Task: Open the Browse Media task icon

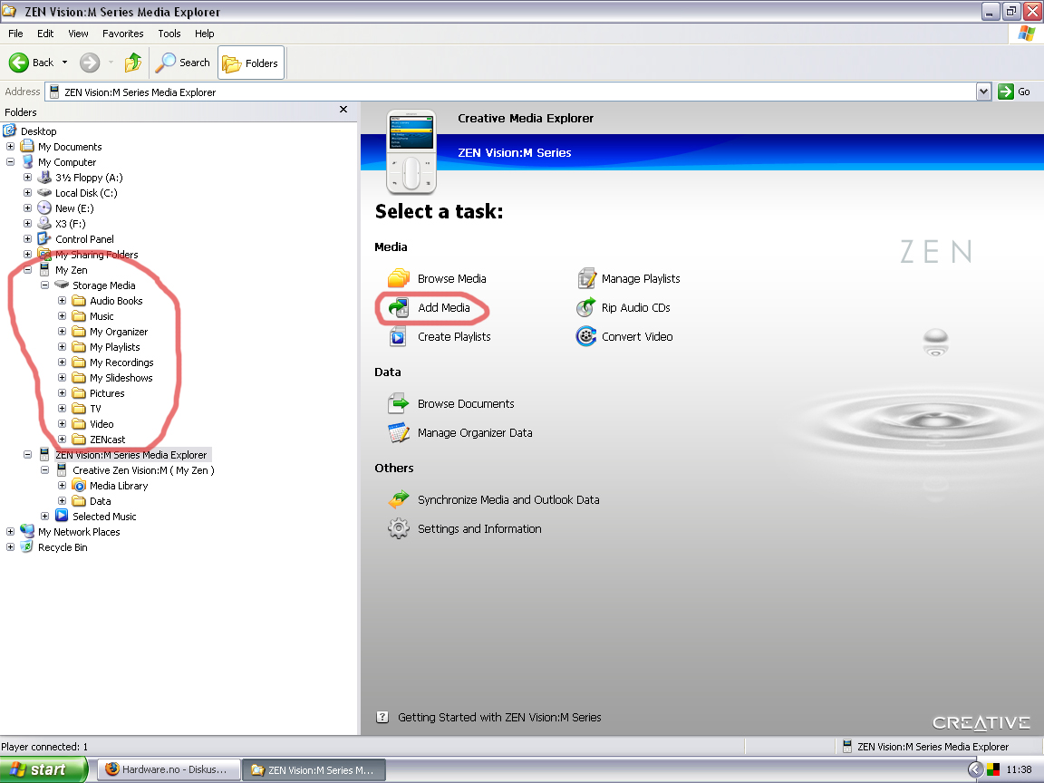Action: 398,278
